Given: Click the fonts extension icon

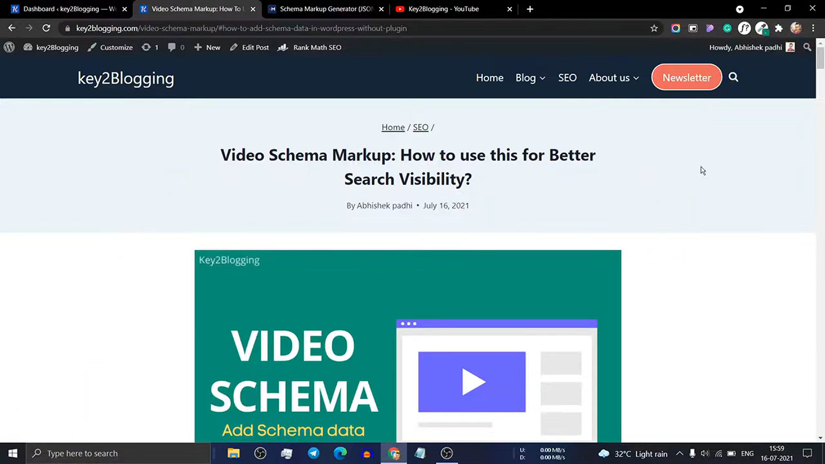Looking at the screenshot, I should click(x=744, y=28).
